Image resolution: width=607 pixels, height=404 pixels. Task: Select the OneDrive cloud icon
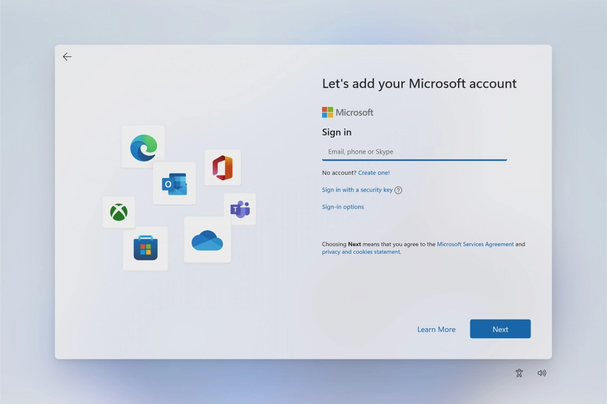point(207,241)
